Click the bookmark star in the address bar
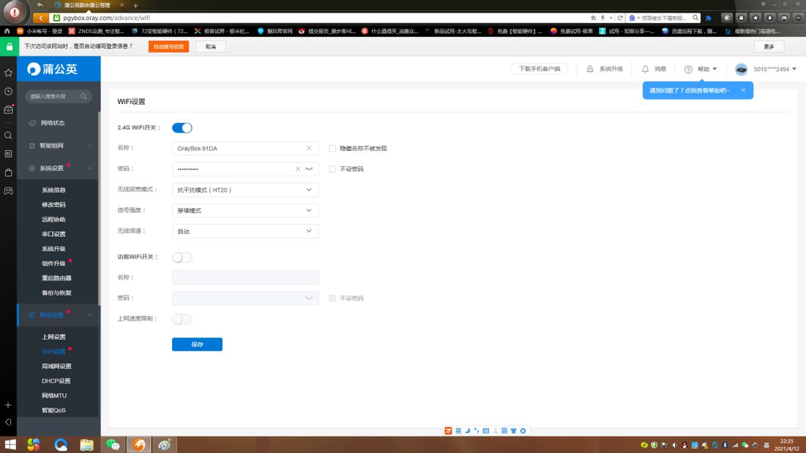Viewport: 806px width, 453px height. [x=593, y=18]
